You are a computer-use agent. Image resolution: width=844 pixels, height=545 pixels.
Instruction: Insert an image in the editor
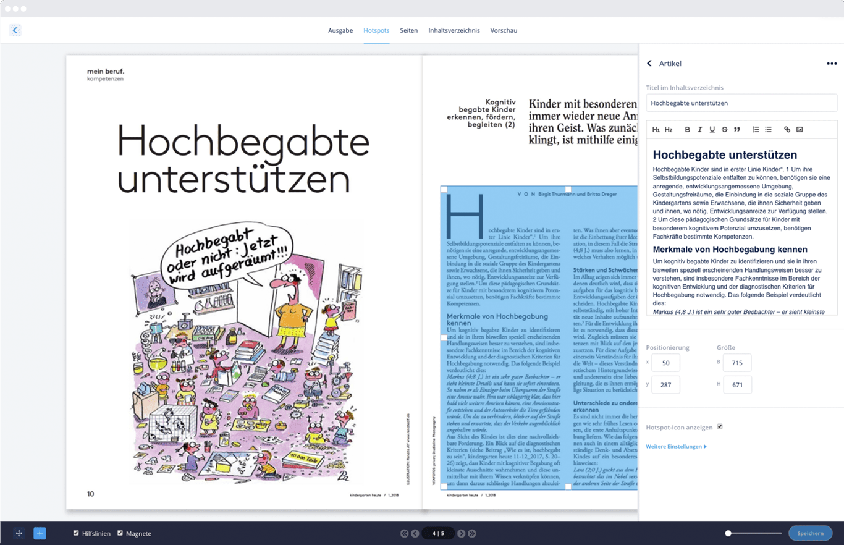tap(800, 130)
